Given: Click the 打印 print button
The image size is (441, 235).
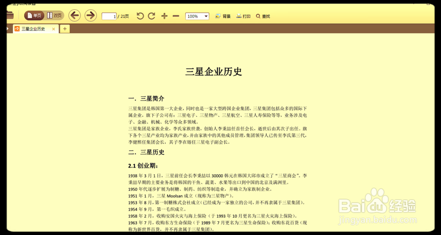Looking at the screenshot, I should 243,16.
